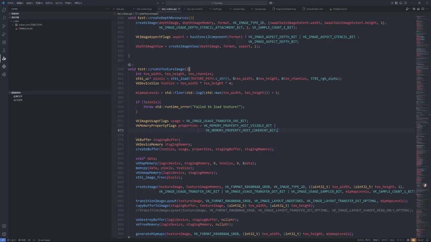This screenshot has height=242, width=431.
Task: Click the VS Code logo in the title bar
Action: (3, 3)
